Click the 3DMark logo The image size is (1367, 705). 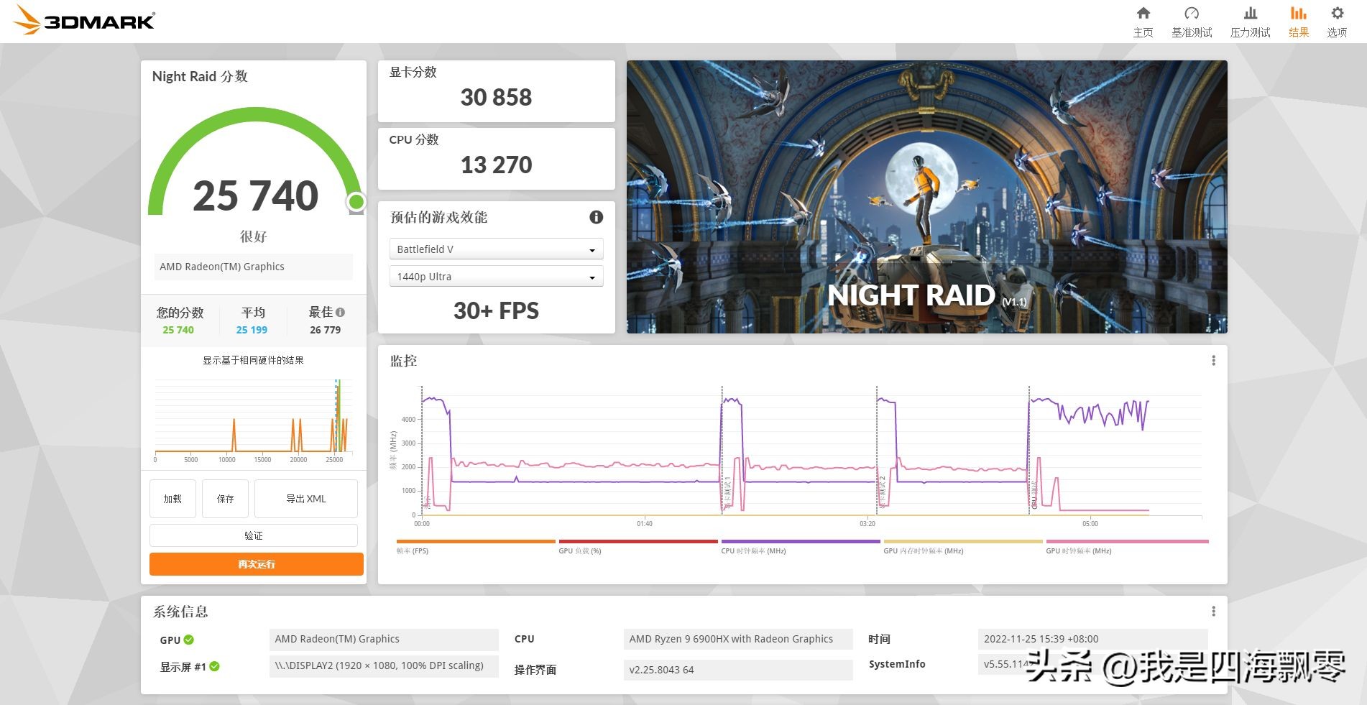[84, 20]
